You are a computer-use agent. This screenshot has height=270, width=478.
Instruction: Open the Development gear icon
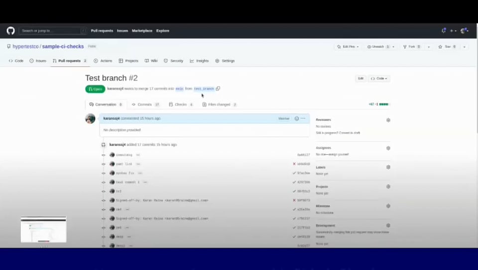point(388,226)
